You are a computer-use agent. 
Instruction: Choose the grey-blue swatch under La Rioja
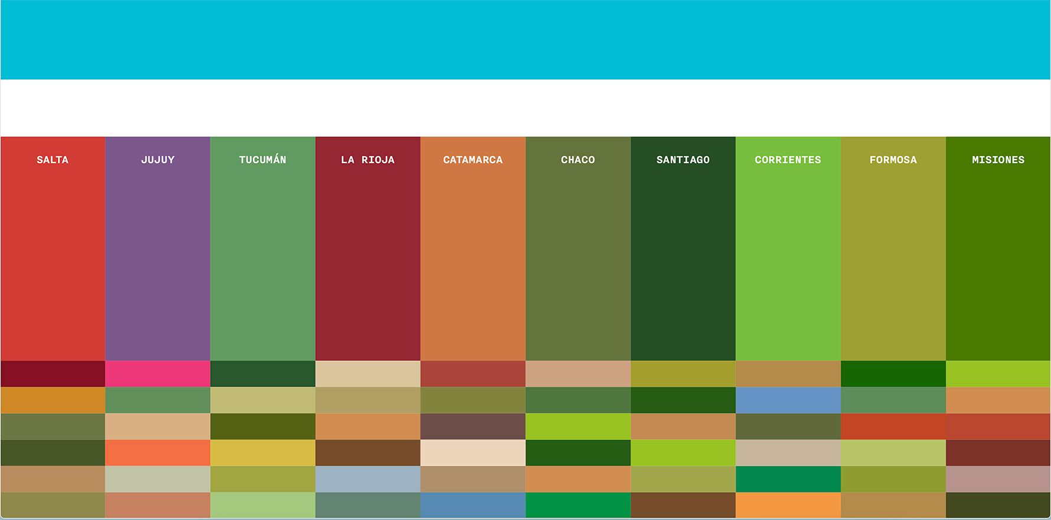[x=368, y=479]
